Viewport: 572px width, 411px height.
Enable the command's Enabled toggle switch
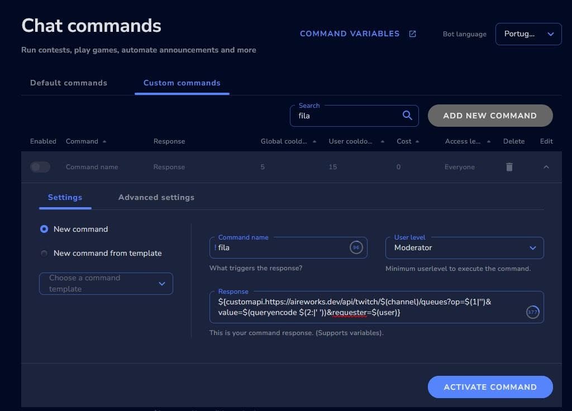coord(40,166)
